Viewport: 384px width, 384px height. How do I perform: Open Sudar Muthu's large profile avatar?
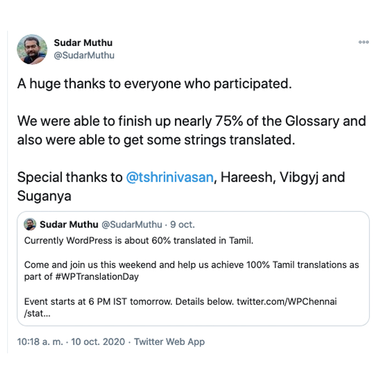(32, 49)
